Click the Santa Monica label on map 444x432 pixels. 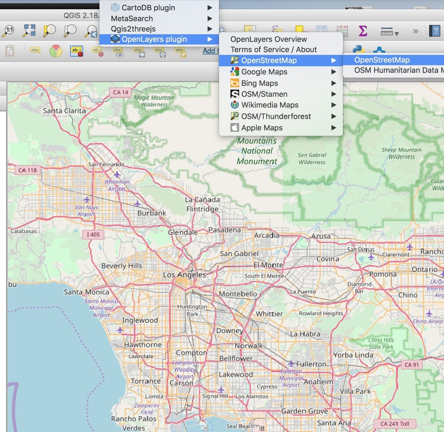(x=86, y=292)
